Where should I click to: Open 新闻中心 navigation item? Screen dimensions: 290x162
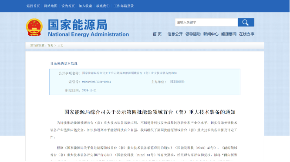(x=211, y=34)
